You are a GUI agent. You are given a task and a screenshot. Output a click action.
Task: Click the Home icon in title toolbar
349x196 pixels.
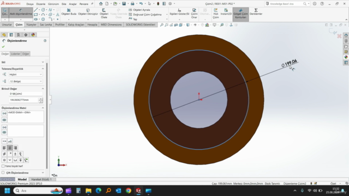click(101, 4)
